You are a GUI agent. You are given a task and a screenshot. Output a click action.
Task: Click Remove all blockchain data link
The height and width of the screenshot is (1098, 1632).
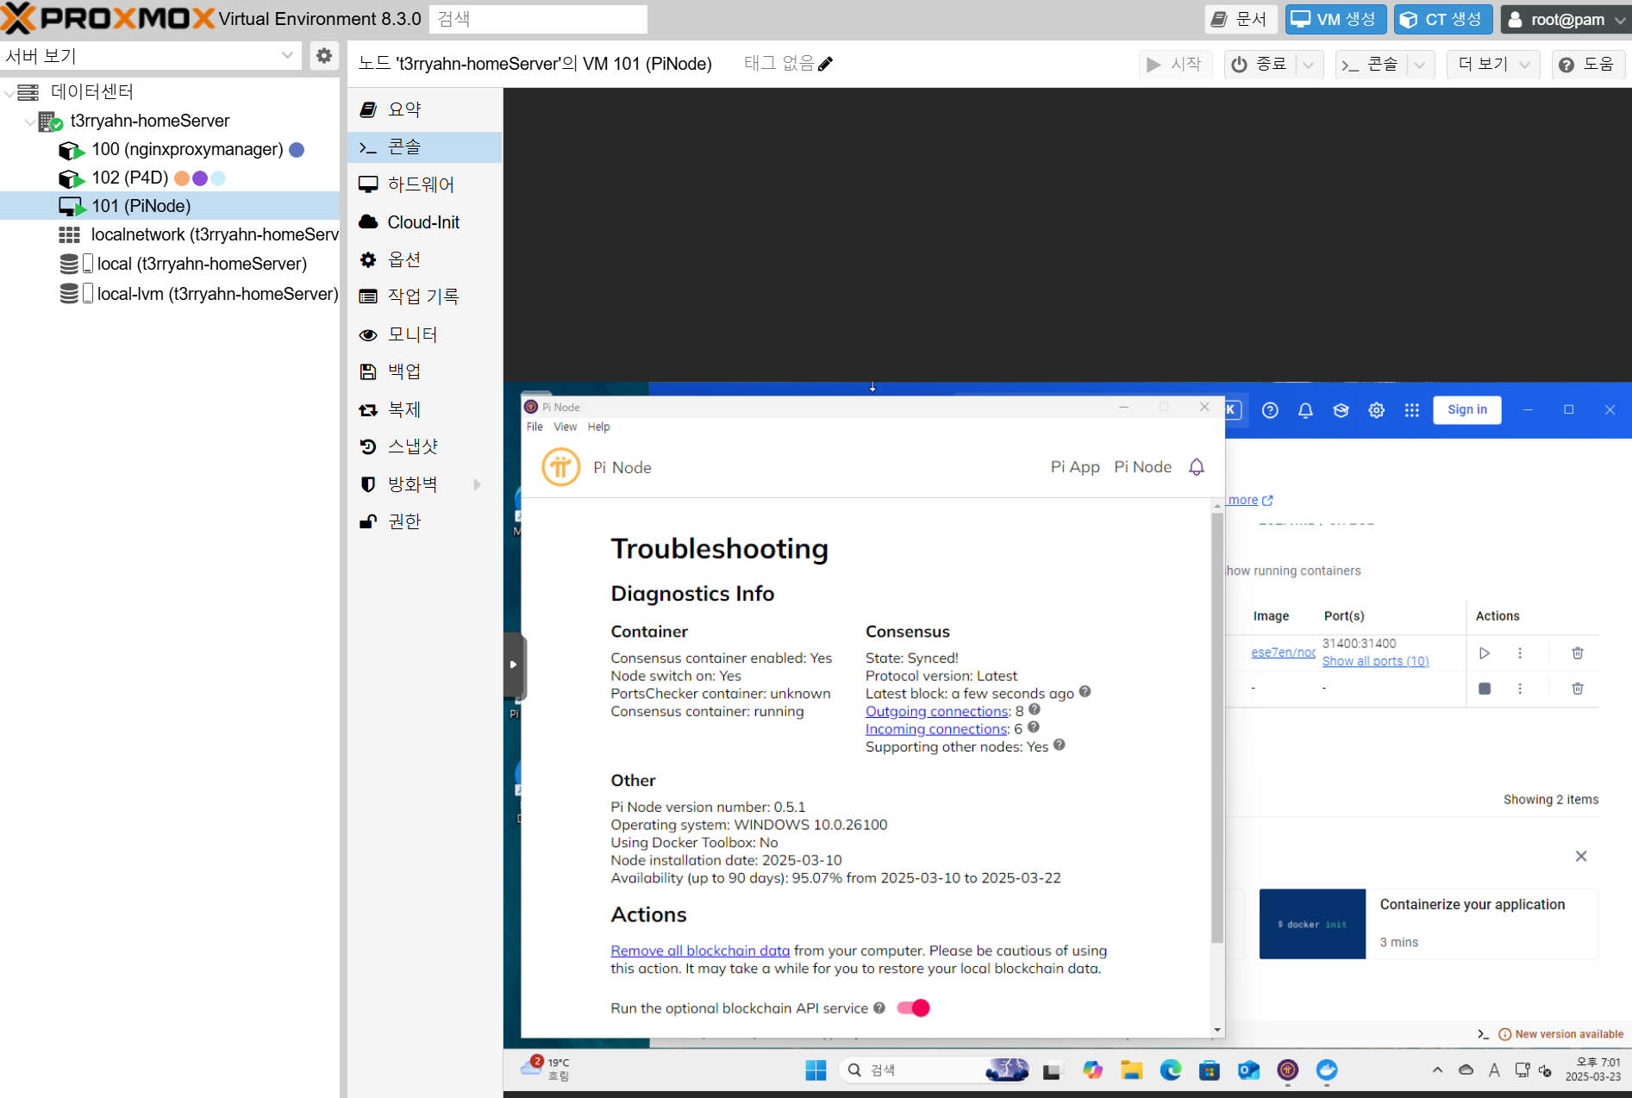[700, 951]
